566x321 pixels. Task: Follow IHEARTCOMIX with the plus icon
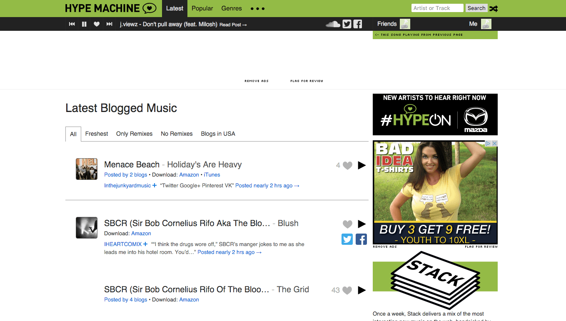click(145, 244)
